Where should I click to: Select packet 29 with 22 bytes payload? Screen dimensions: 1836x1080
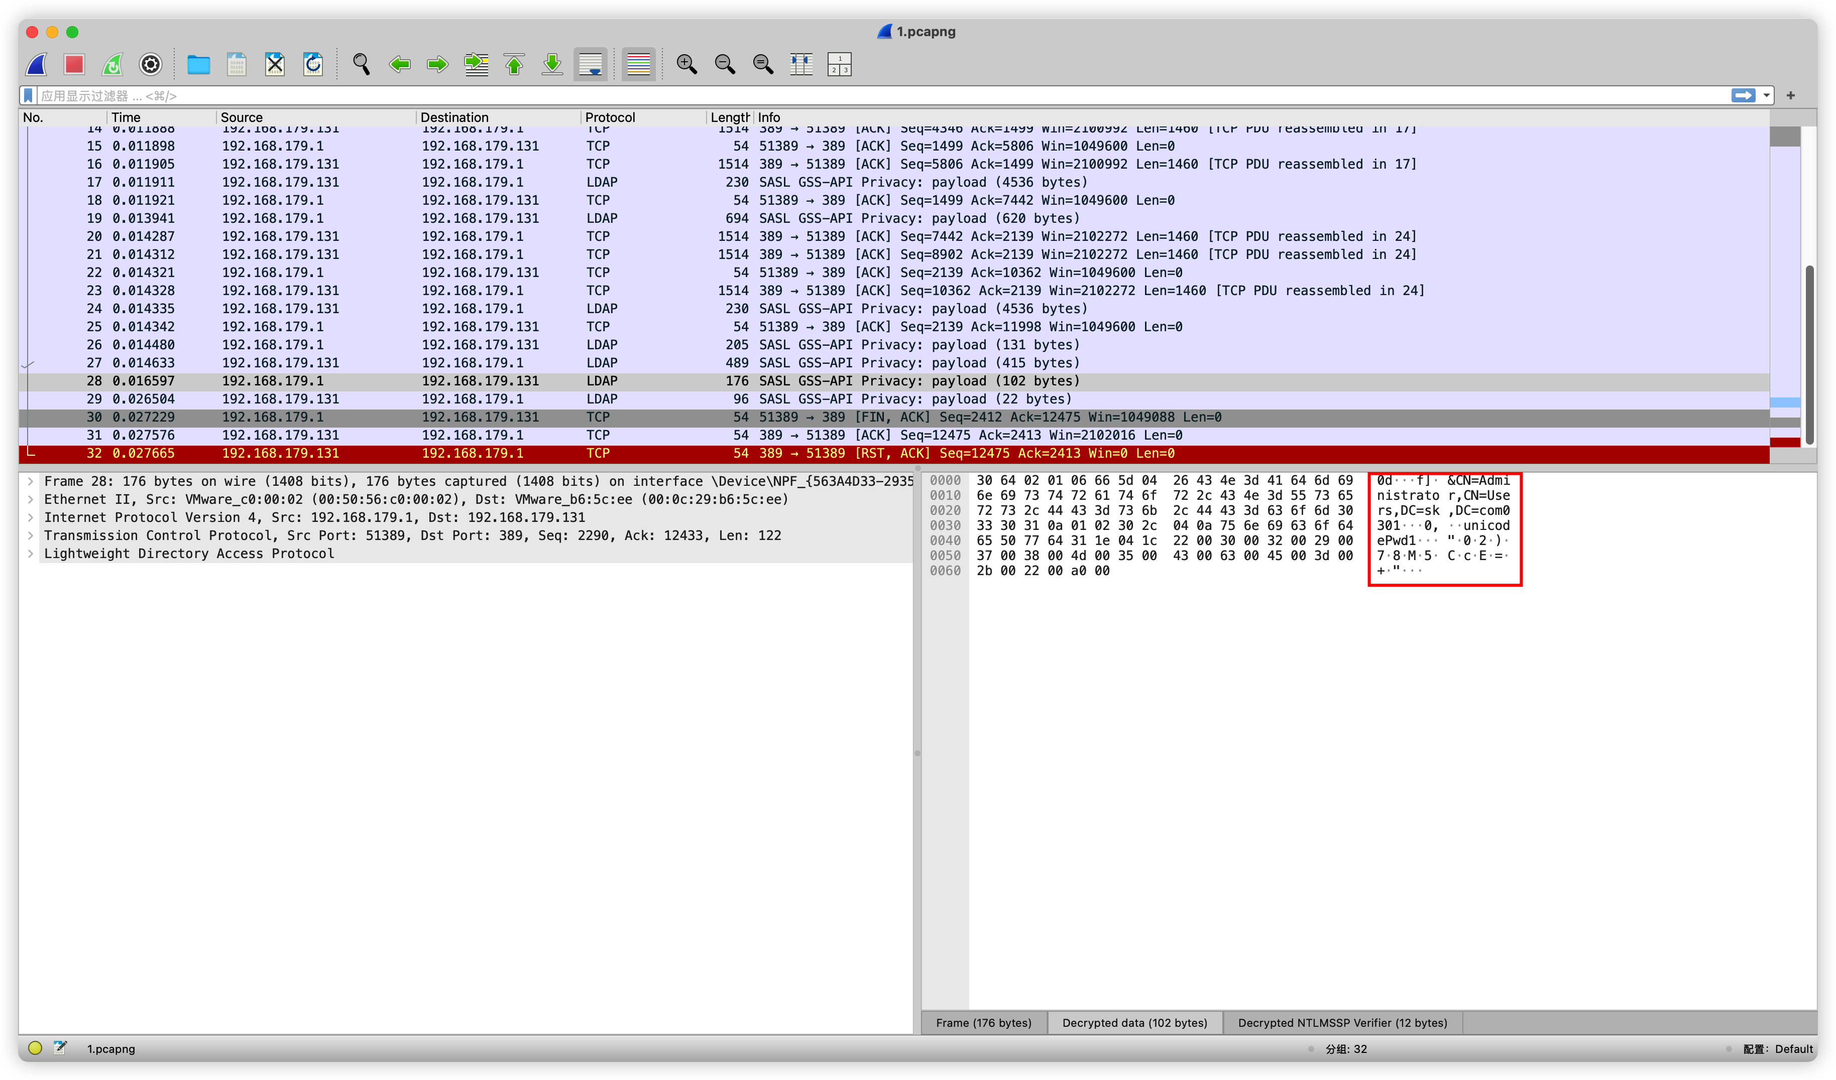coord(894,399)
